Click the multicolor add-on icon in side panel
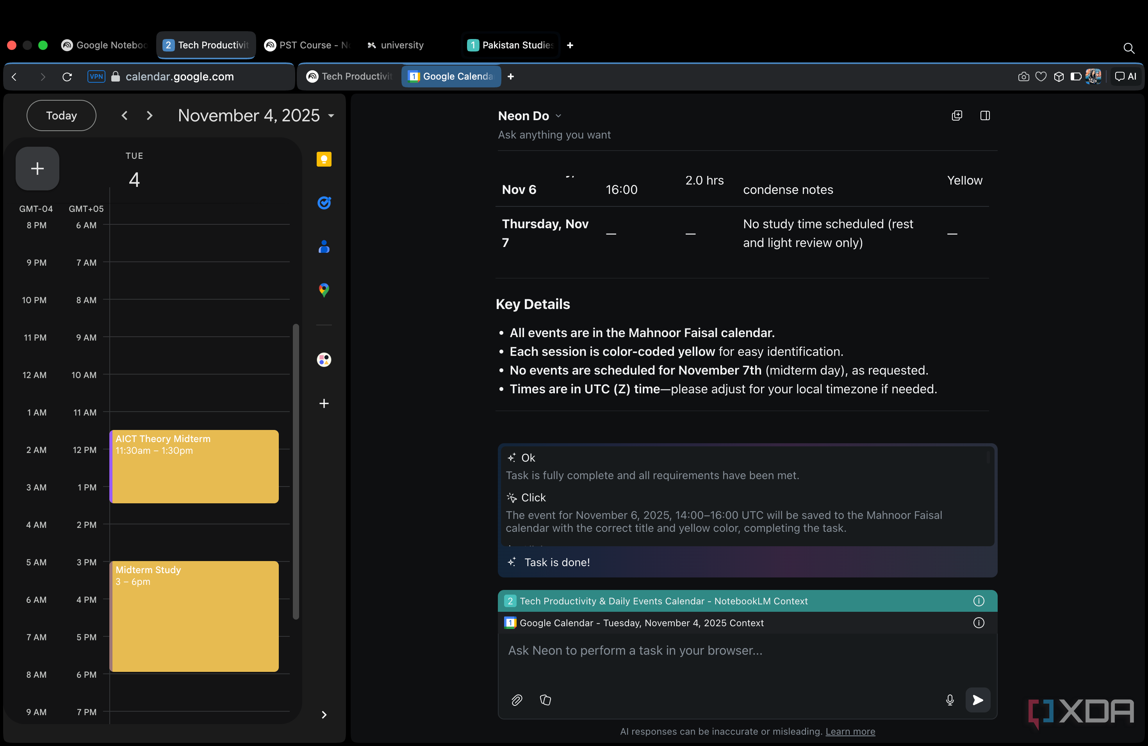 [x=324, y=359]
